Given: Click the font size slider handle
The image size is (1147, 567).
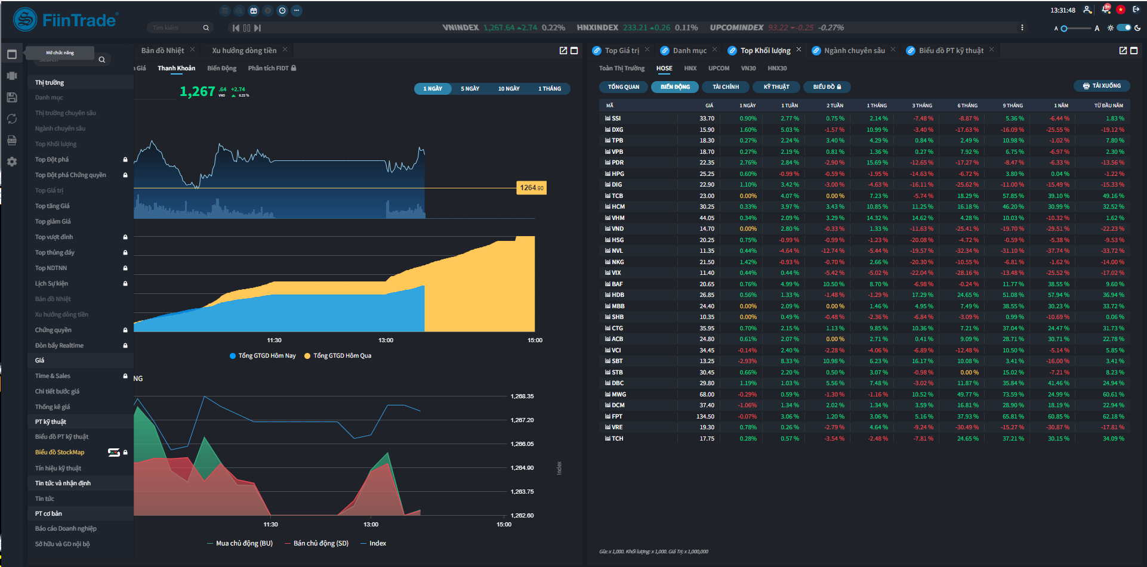Looking at the screenshot, I should tap(1064, 29).
